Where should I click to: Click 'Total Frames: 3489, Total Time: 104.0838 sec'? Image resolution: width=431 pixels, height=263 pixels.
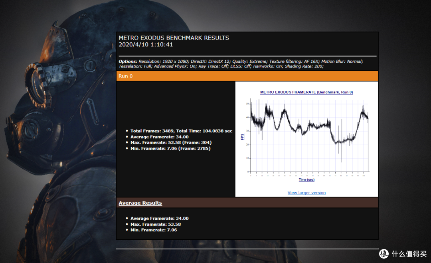pyautogui.click(x=181, y=131)
